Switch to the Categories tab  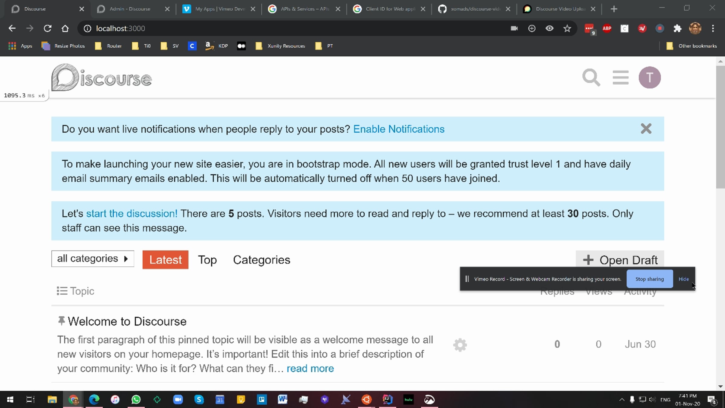tap(262, 260)
